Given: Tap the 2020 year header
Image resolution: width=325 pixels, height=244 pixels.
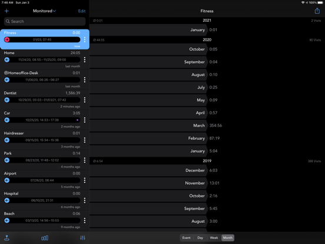Looking at the screenshot, I should tap(207, 40).
